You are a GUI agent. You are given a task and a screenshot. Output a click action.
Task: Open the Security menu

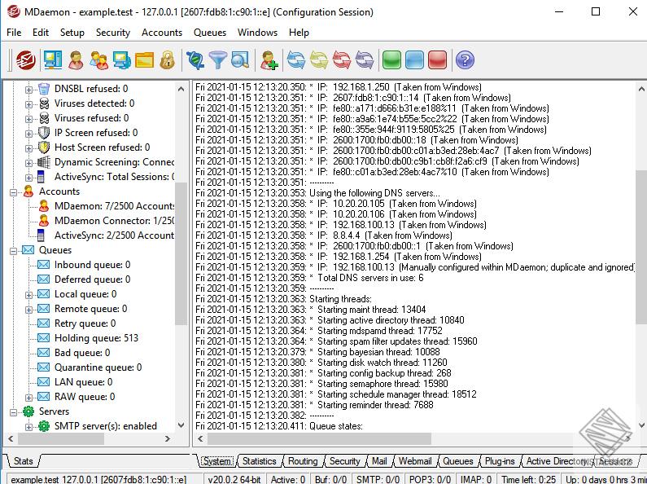112,33
